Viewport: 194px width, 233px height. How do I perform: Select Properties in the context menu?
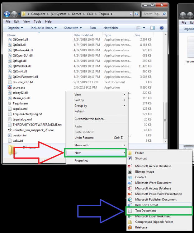81,161
